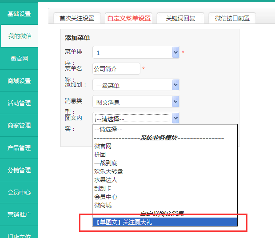The image size is (275, 238).
Task: Select the 自定义菜单设置 tab
Action: tap(128, 18)
